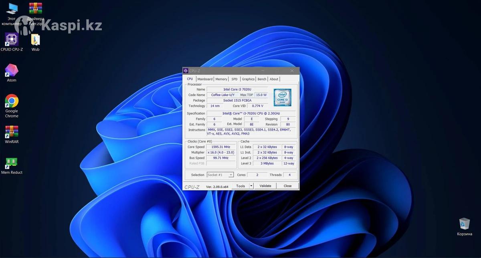Expand the Tools dropdown arrow
The height and width of the screenshot is (258, 481).
pyautogui.click(x=251, y=186)
